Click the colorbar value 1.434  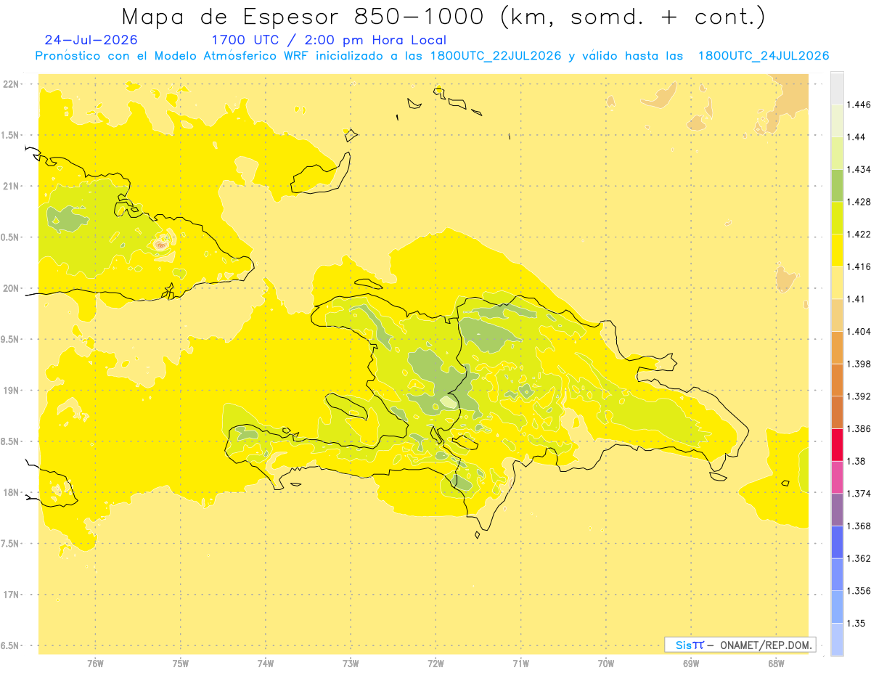click(x=859, y=169)
